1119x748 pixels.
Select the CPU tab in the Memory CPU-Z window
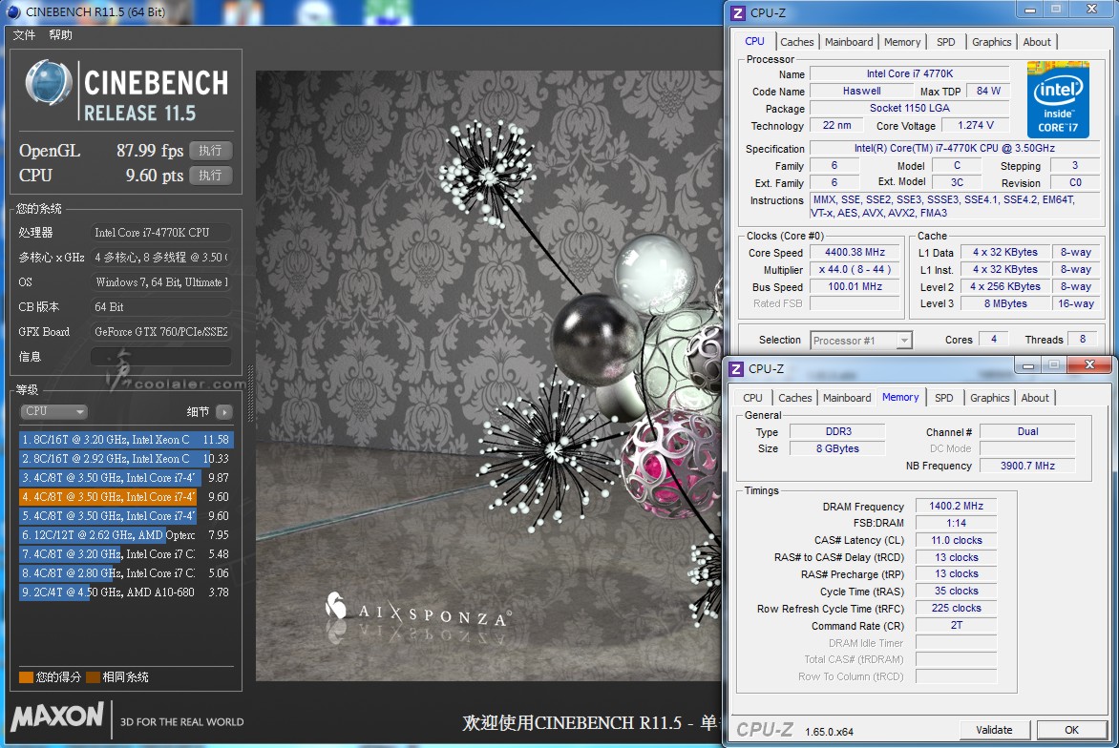[752, 398]
